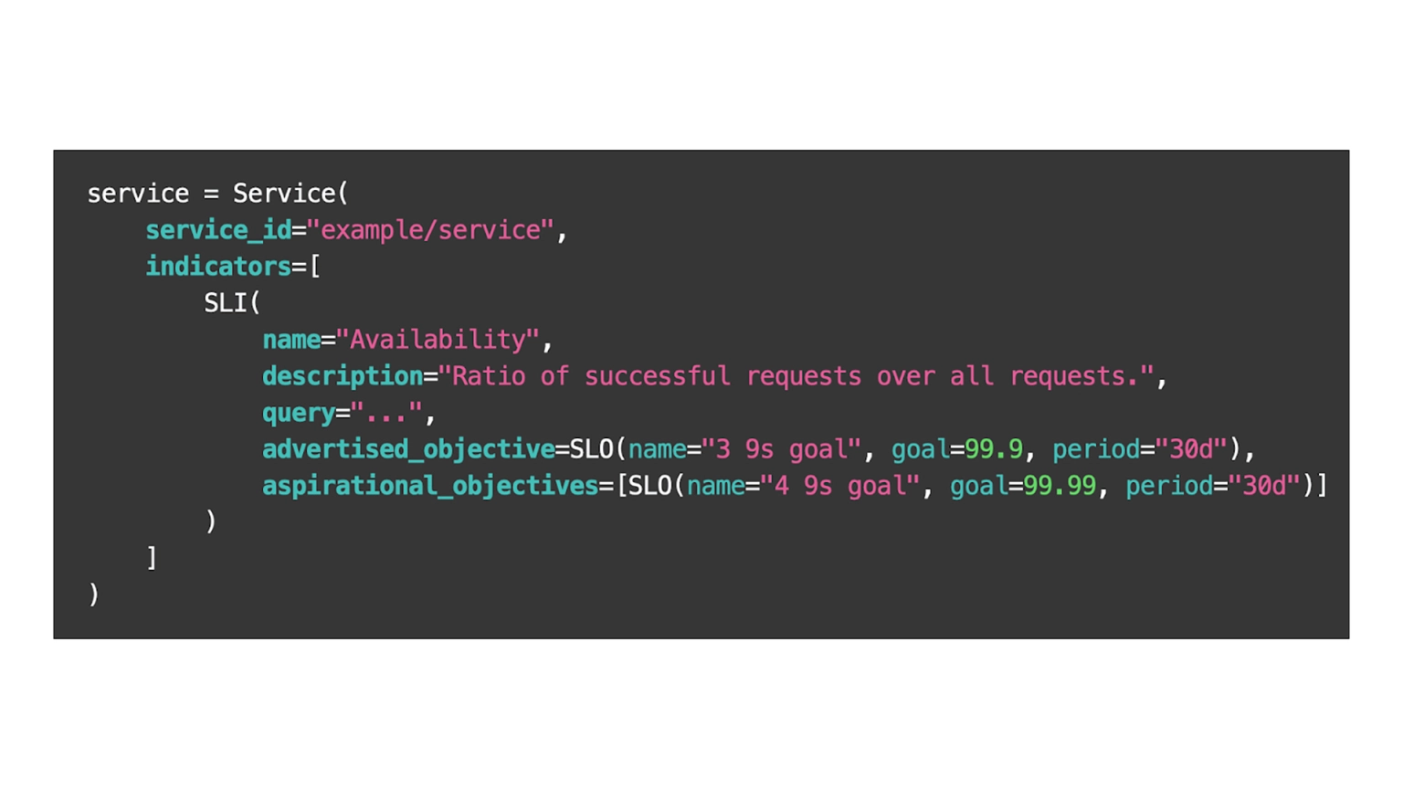The width and height of the screenshot is (1403, 789).
Task: Select the service_id keyword
Action: (218, 230)
